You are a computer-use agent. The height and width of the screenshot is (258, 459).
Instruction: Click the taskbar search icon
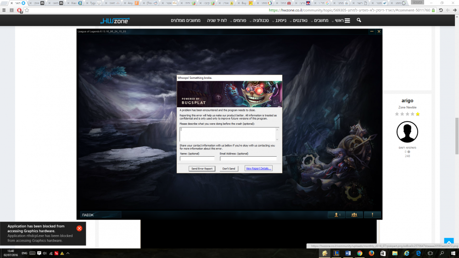pos(442,253)
